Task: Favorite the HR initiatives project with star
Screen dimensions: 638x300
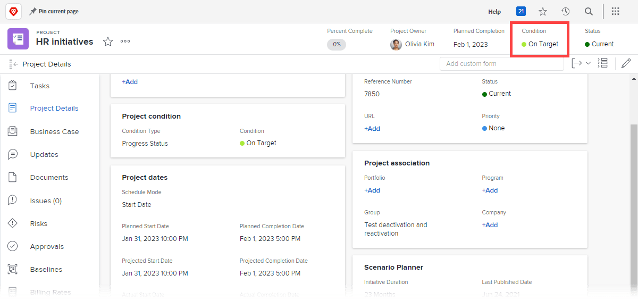Action: [x=108, y=41]
